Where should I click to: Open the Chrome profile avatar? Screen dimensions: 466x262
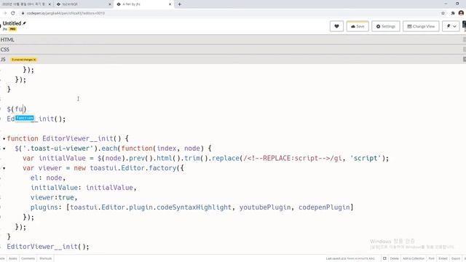[x=461, y=13]
